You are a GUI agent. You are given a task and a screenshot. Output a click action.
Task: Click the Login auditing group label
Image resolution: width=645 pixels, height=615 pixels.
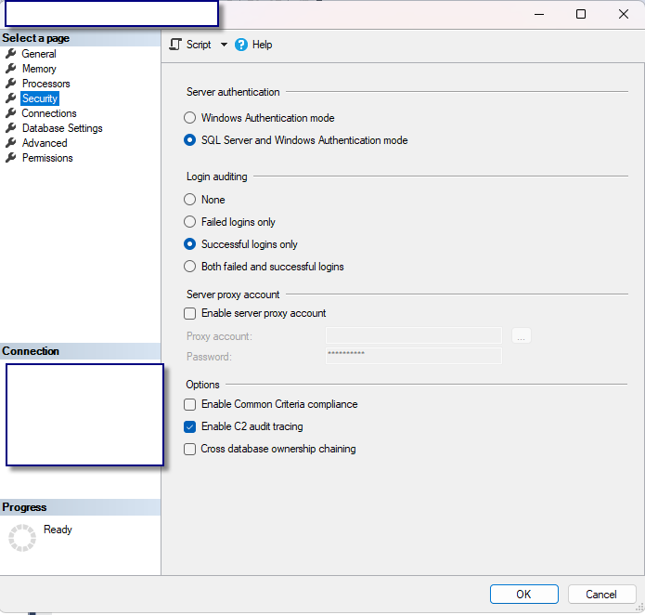(217, 177)
